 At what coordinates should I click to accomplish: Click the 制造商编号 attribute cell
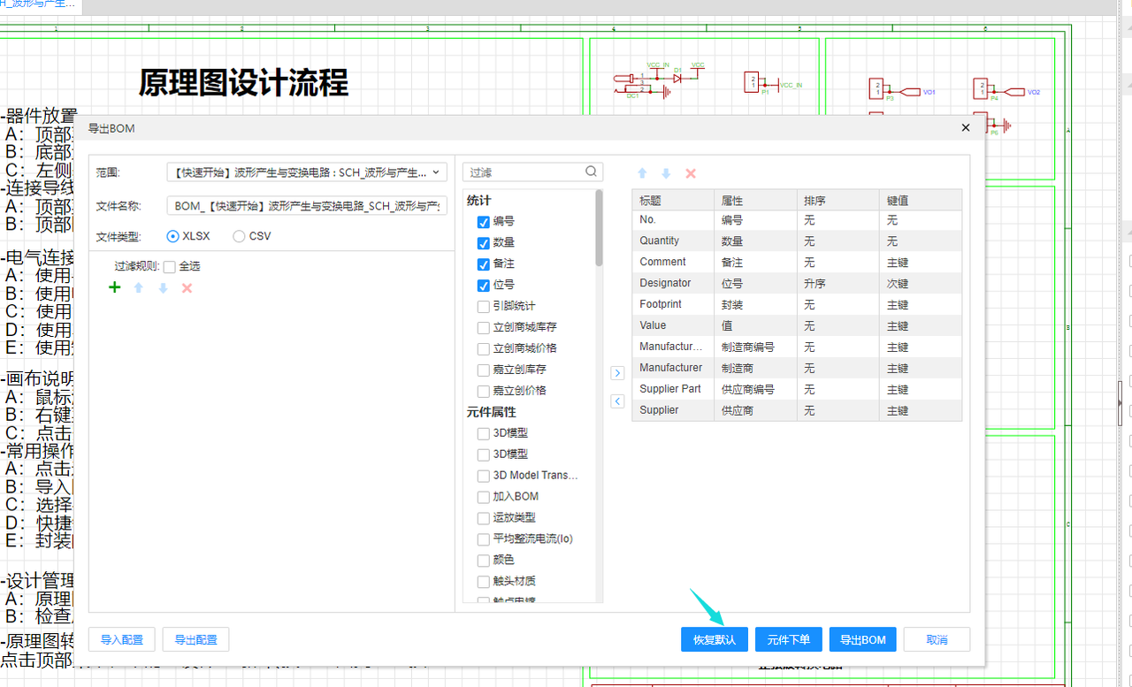click(x=755, y=347)
